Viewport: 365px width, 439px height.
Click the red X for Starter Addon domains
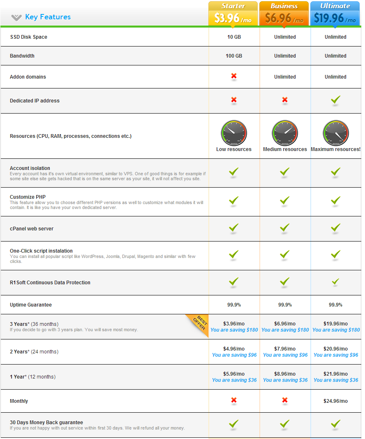coord(234,76)
